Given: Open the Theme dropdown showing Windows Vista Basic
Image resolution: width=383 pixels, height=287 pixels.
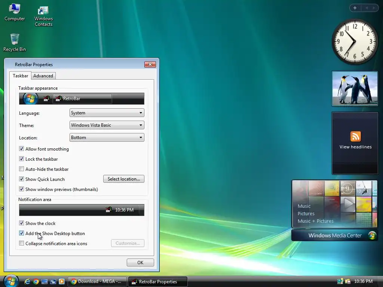Looking at the screenshot, I should pyautogui.click(x=107, y=125).
